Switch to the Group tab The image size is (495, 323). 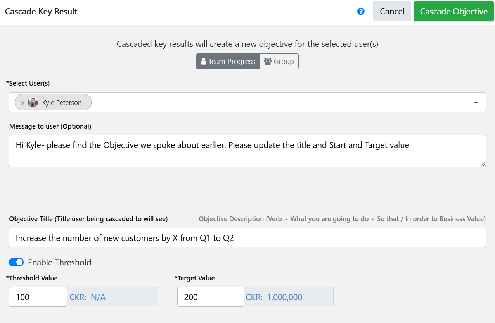279,62
